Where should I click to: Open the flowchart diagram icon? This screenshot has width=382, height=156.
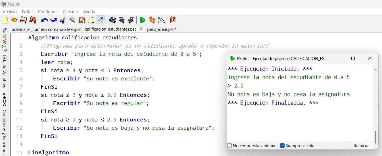[161, 20]
